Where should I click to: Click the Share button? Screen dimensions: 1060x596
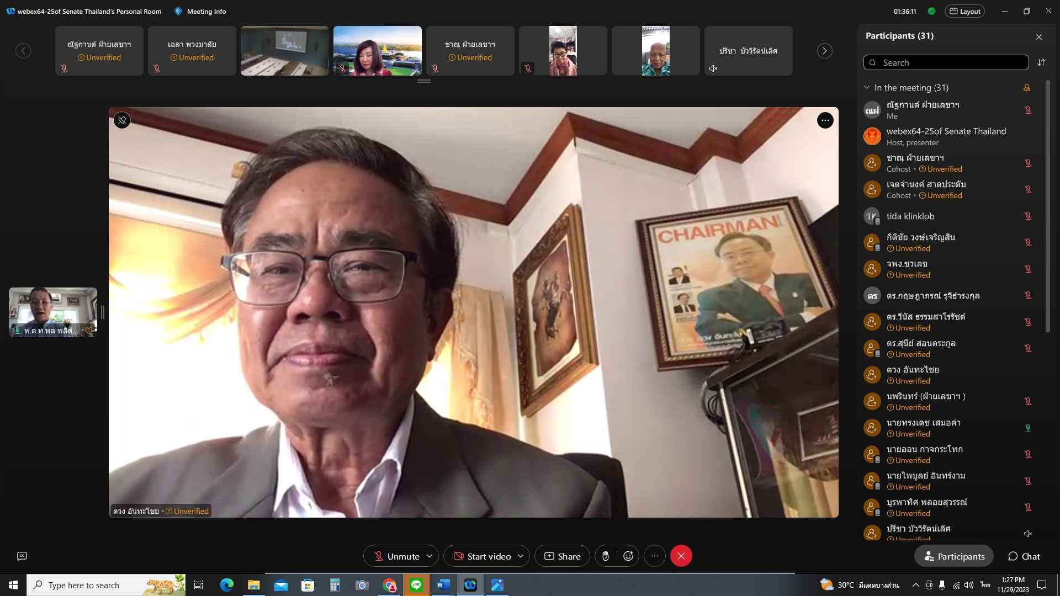tap(562, 556)
